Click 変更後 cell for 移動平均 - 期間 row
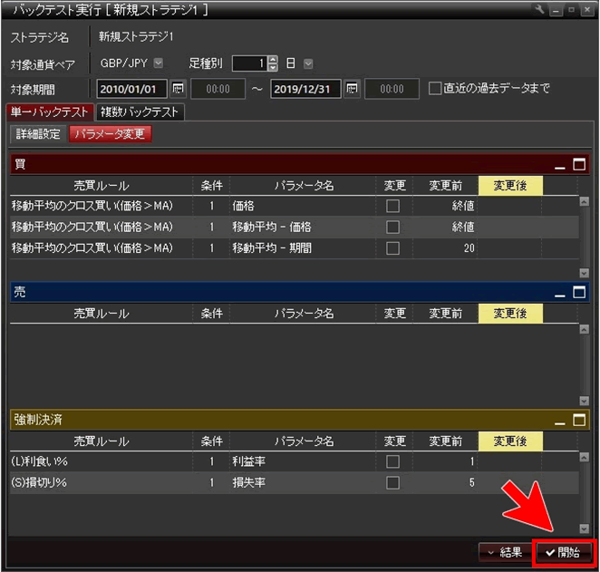The height and width of the screenshot is (572, 600). (x=510, y=248)
